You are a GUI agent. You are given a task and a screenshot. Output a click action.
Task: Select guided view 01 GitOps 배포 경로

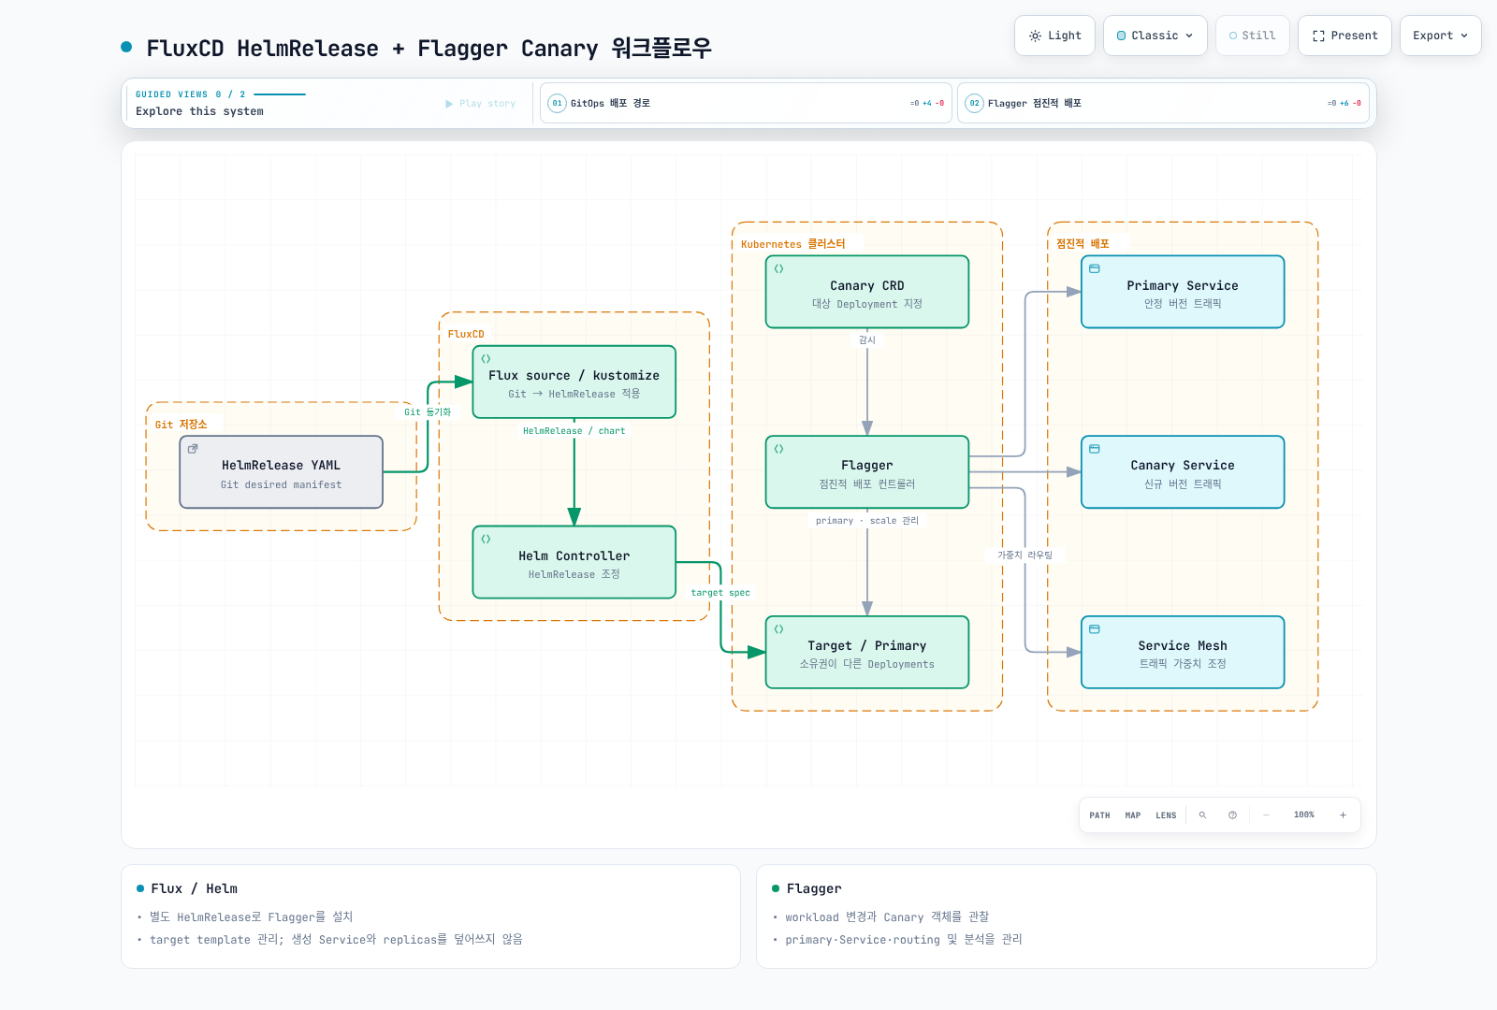(746, 103)
